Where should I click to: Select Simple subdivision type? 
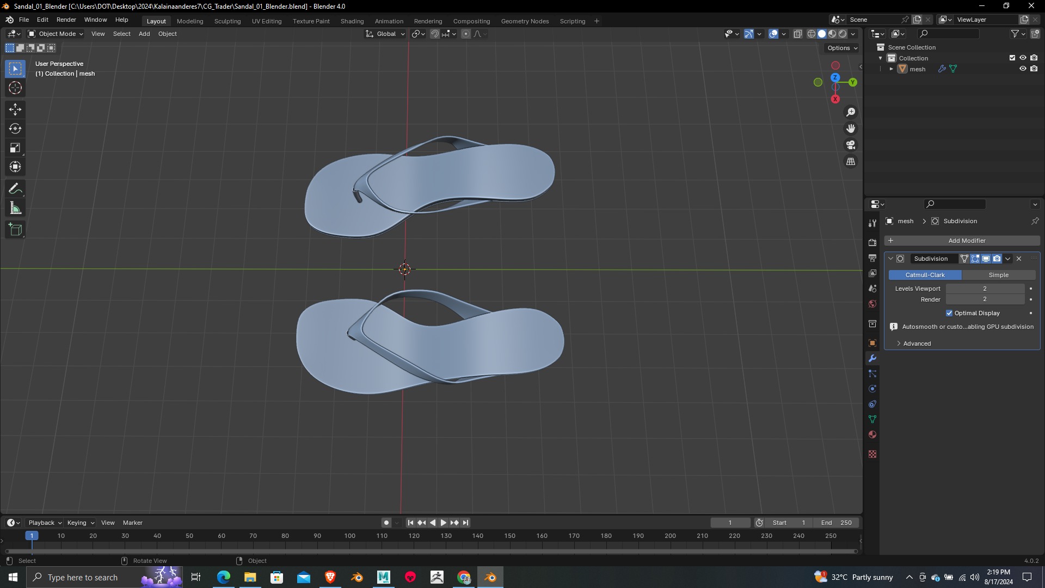tap(999, 275)
